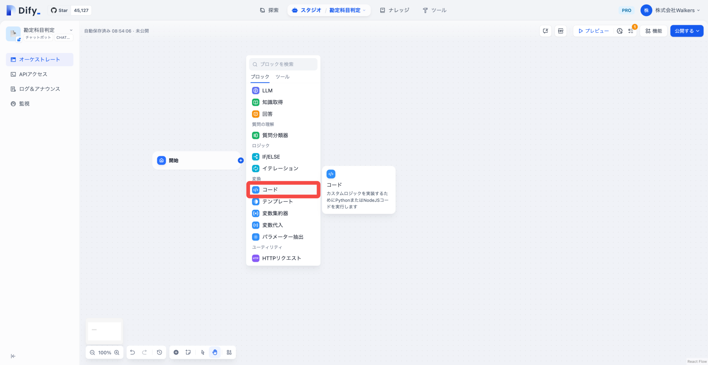Open the version history clock icon
This screenshot has height=365, width=708.
coord(159,352)
